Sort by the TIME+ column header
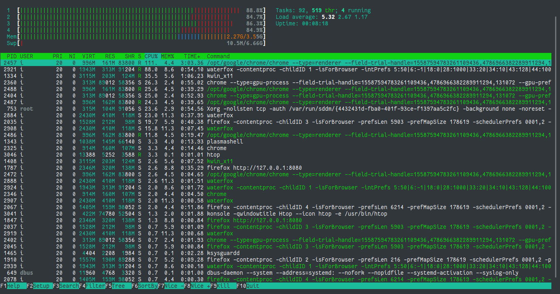 [x=192, y=56]
